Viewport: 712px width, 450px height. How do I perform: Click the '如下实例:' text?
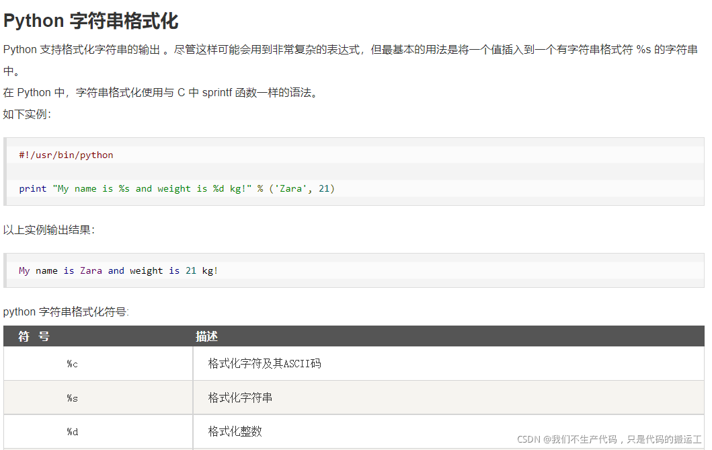(x=28, y=114)
